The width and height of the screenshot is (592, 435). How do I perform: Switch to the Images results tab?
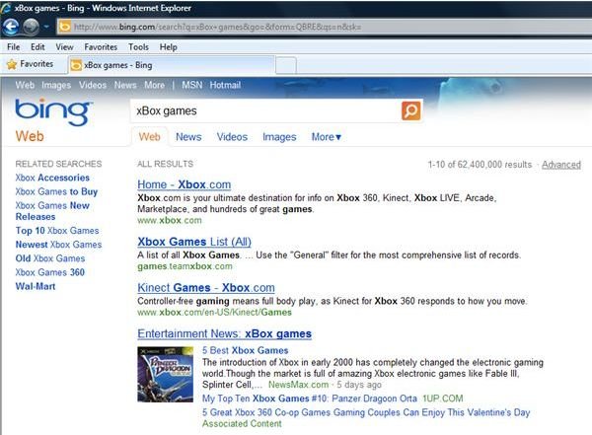tap(279, 137)
